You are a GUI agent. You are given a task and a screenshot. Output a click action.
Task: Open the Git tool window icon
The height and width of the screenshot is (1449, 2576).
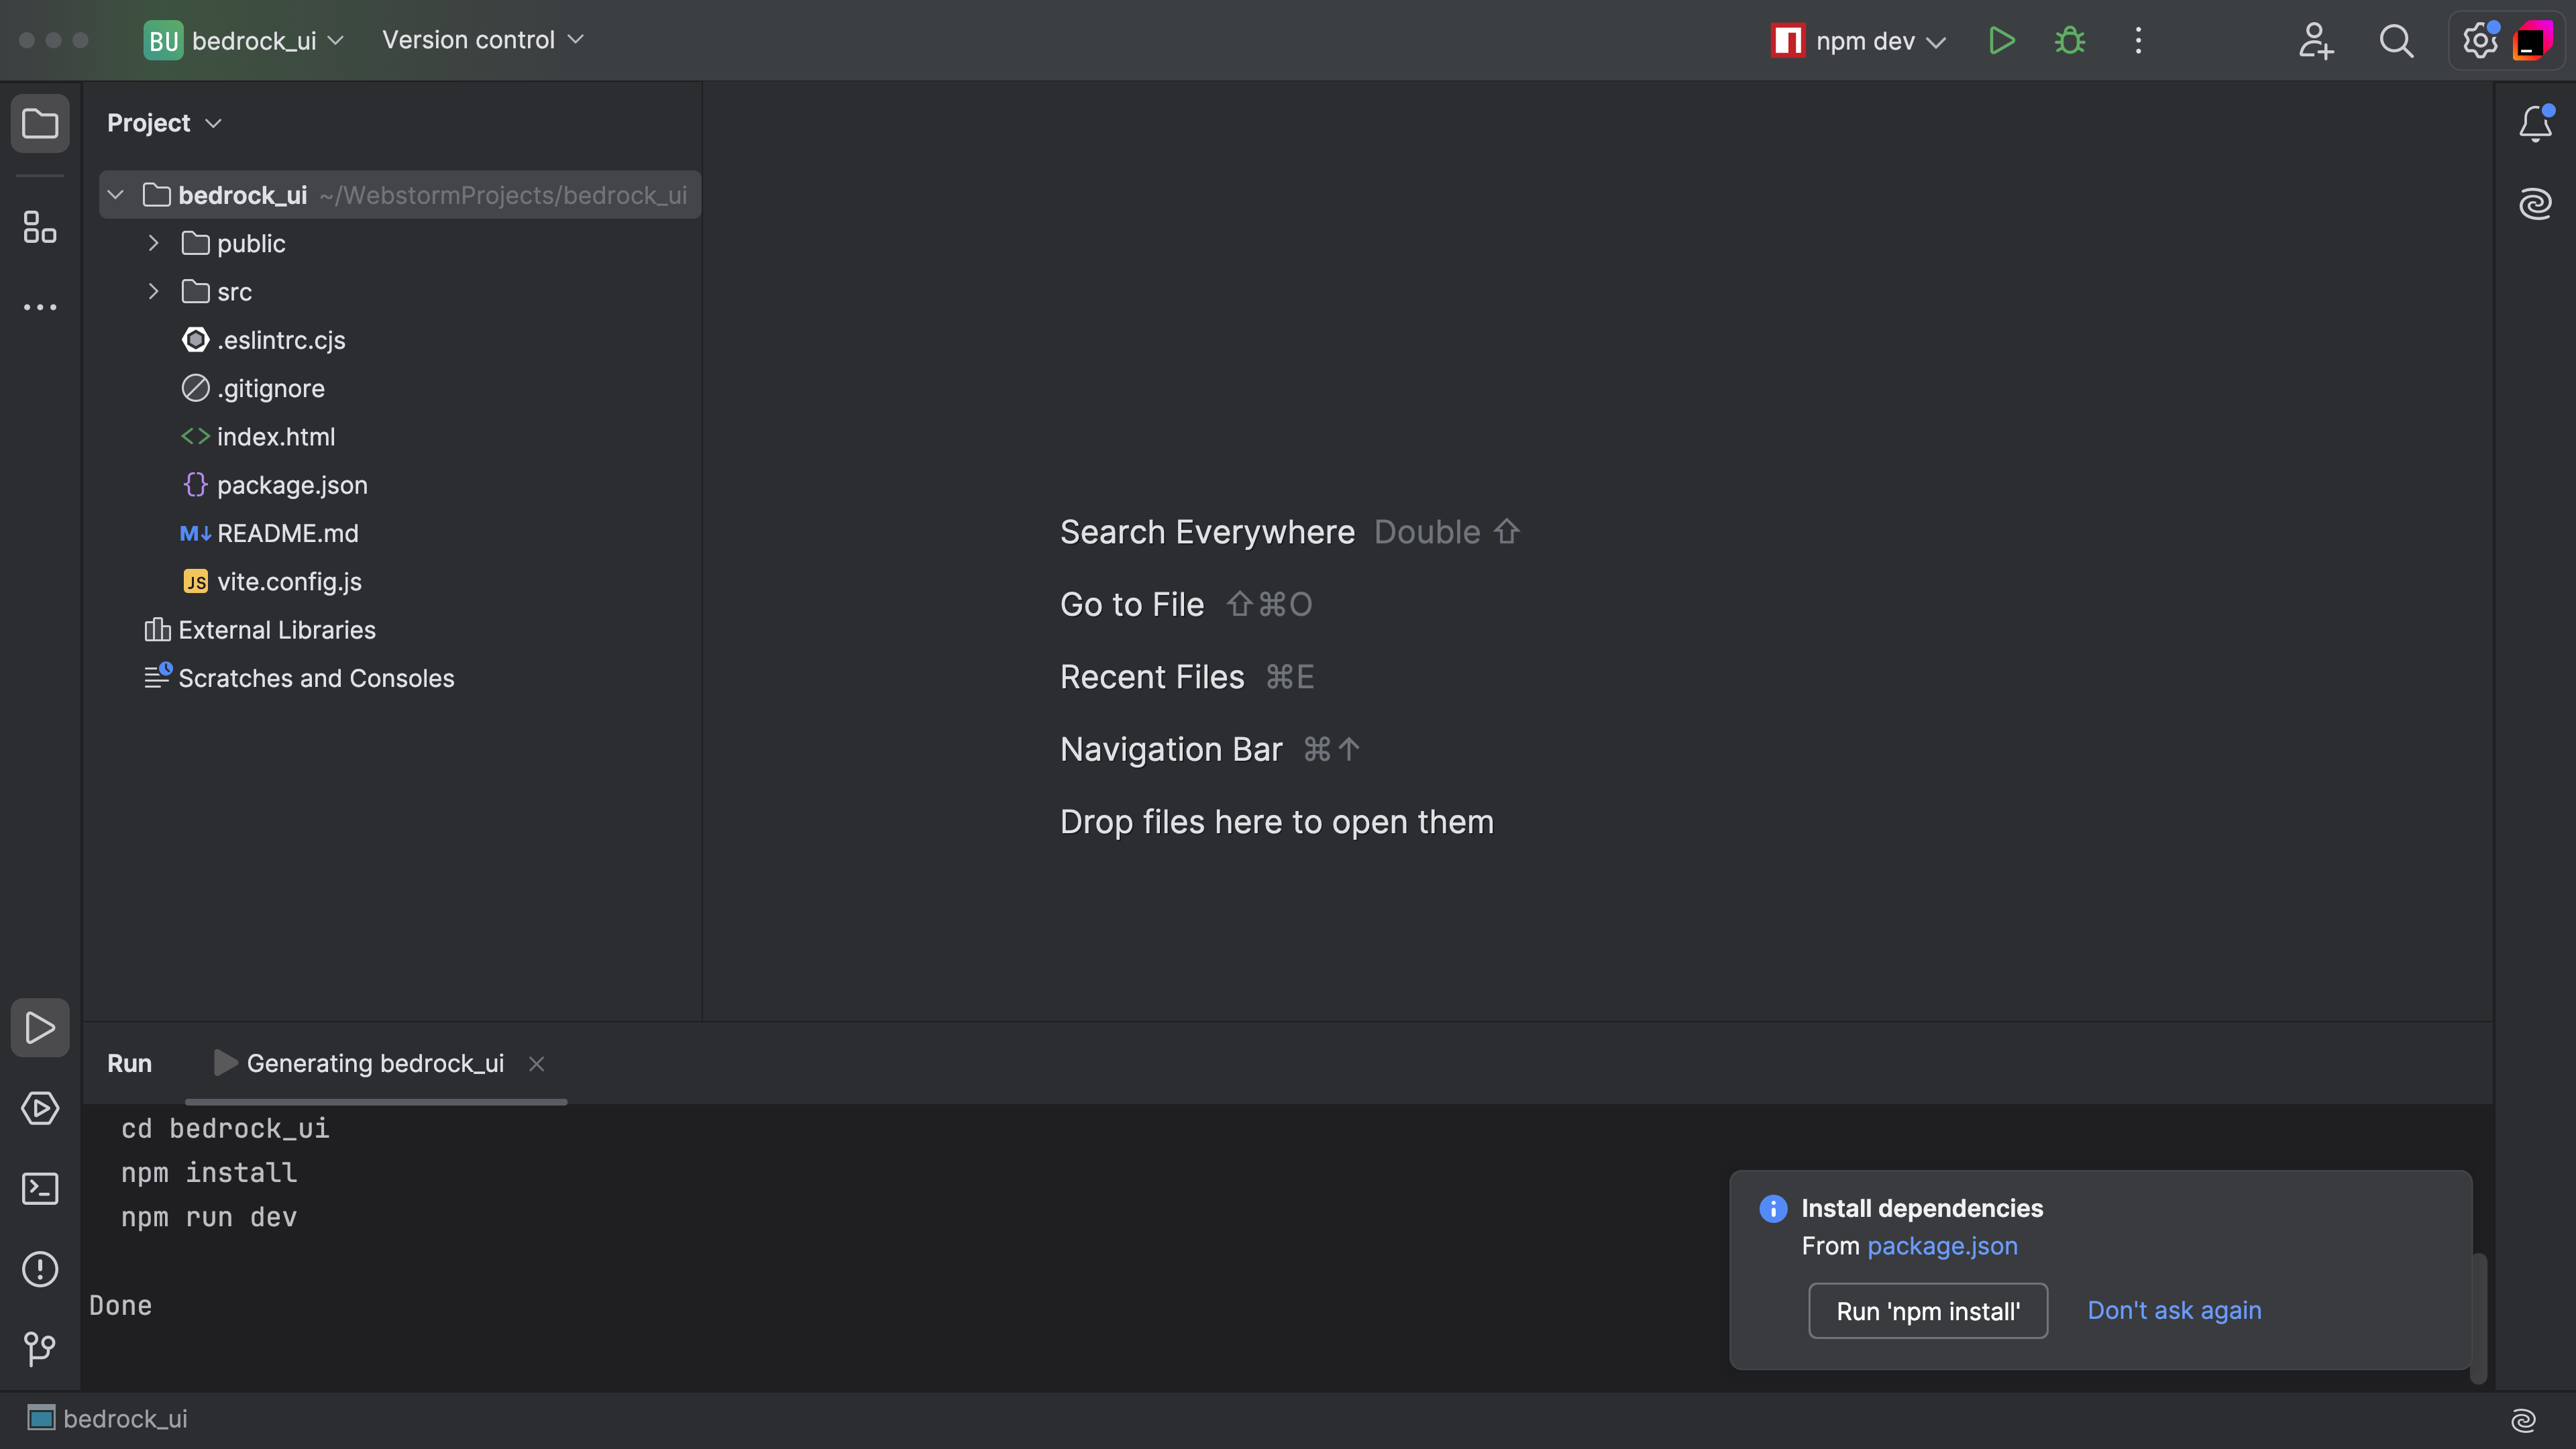[40, 1349]
